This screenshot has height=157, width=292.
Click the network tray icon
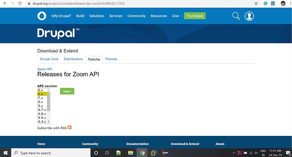pyautogui.click(x=251, y=153)
